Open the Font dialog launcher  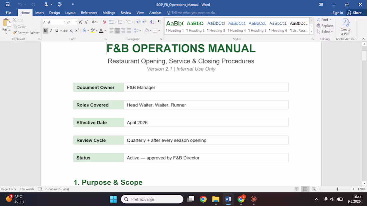pyautogui.click(x=105, y=39)
